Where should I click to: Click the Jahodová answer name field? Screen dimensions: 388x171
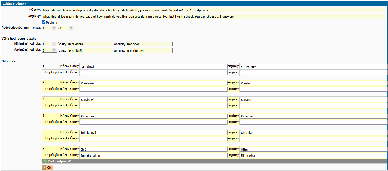click(x=153, y=67)
